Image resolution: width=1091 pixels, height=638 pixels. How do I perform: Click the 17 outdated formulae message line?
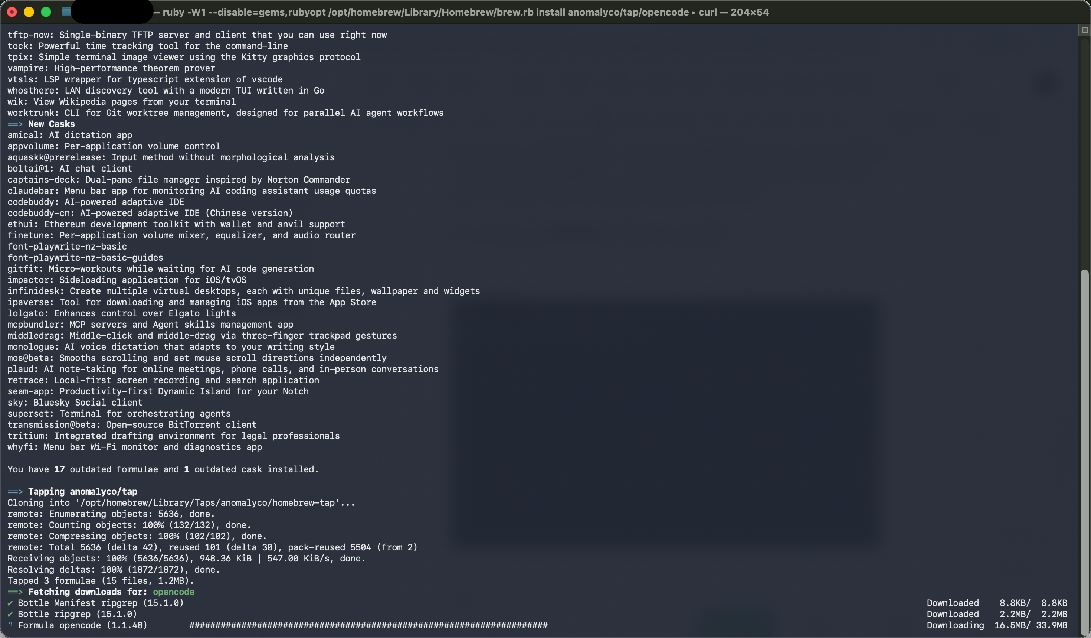click(x=163, y=469)
